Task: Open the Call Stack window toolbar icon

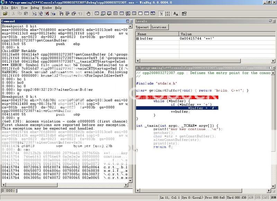Action: tap(128, 14)
